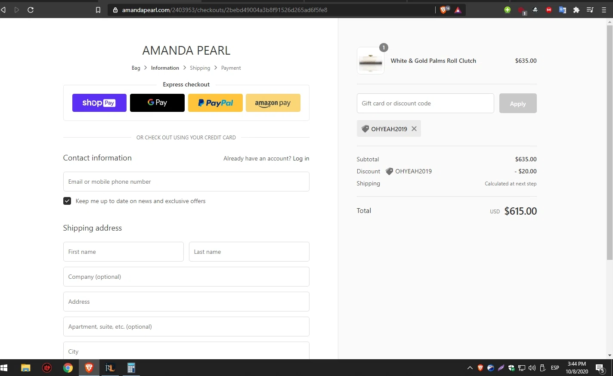Open the red circular app on taskbar
The image size is (613, 376).
point(47,368)
